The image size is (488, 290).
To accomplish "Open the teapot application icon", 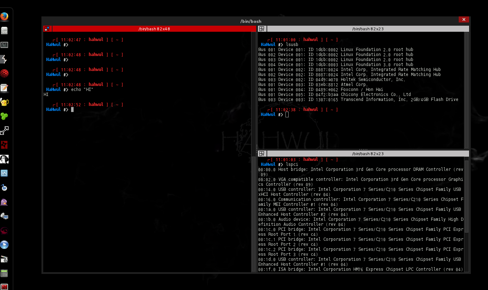I will (4, 102).
